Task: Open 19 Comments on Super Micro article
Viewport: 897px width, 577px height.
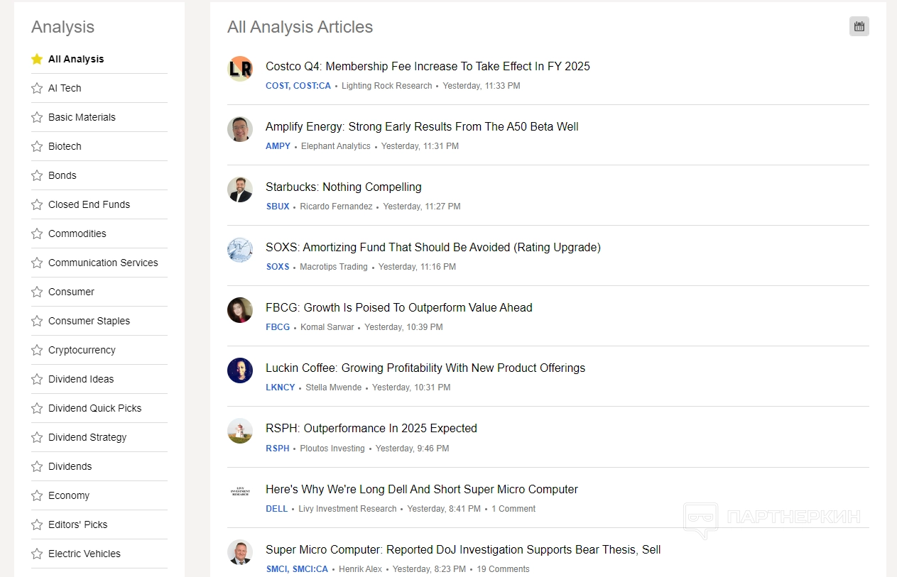Action: coord(503,569)
